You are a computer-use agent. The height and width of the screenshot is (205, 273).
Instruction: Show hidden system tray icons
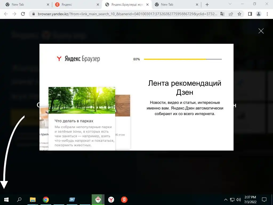[x=226, y=200]
